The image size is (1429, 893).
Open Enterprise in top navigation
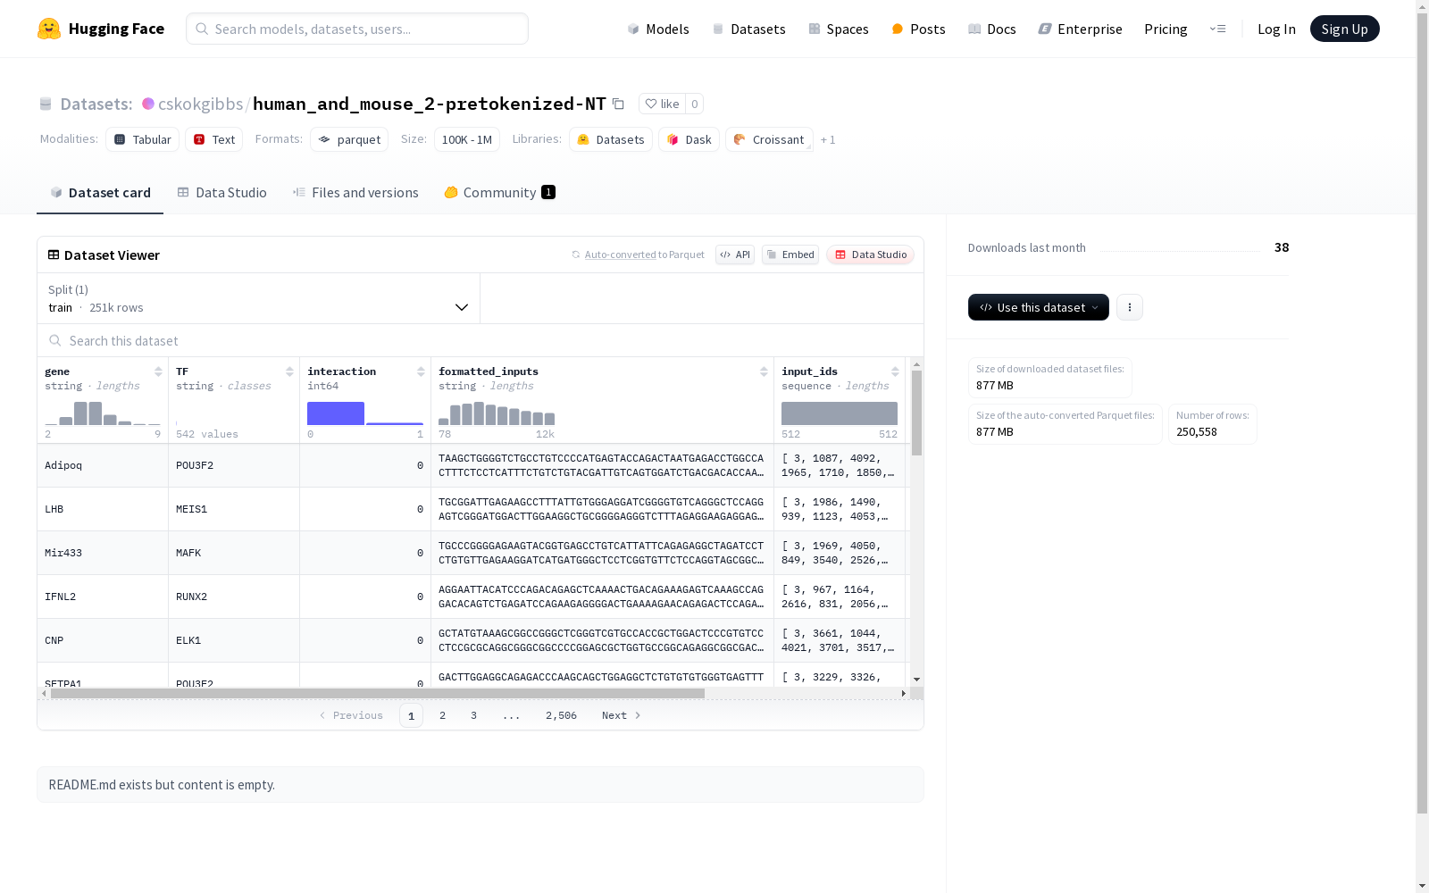(x=1081, y=29)
